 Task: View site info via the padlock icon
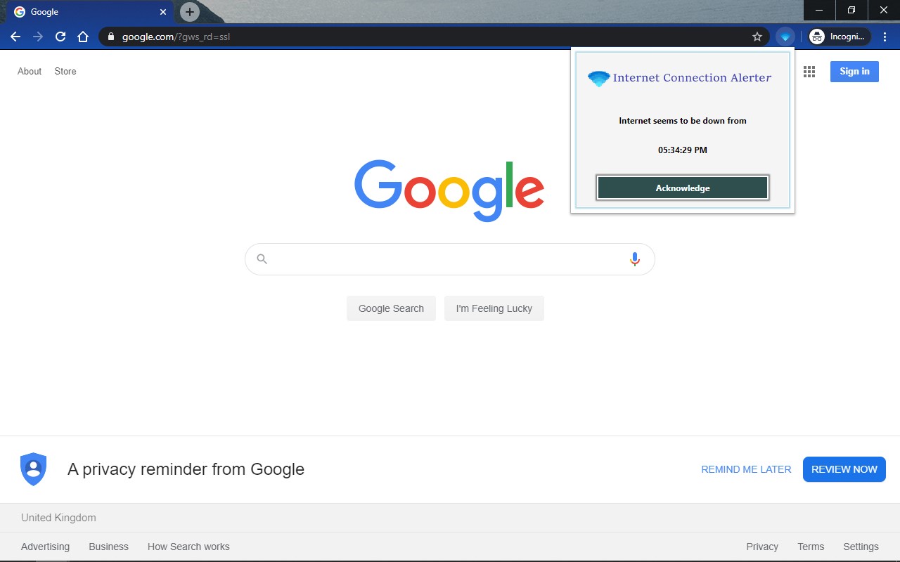coord(110,37)
